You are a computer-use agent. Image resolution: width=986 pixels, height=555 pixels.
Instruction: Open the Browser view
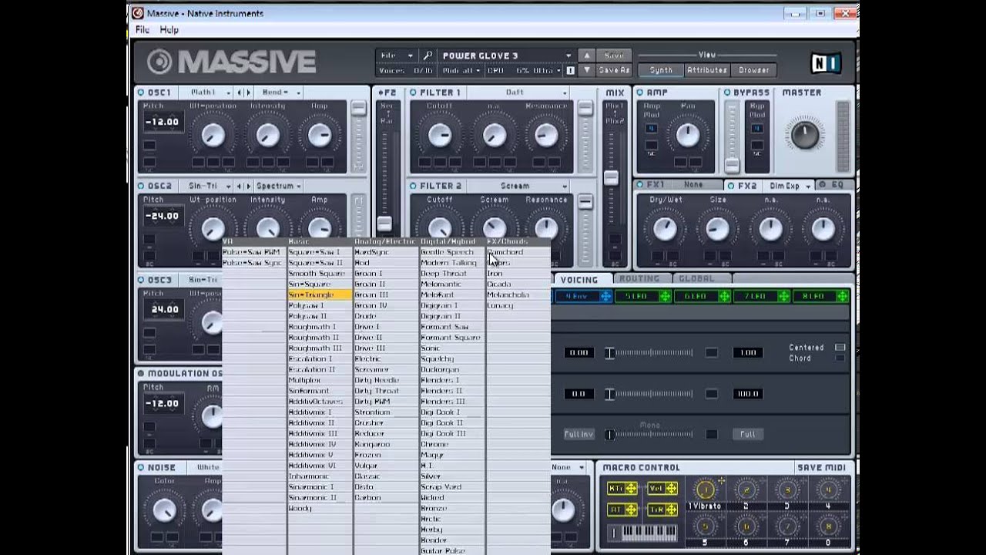pos(753,70)
